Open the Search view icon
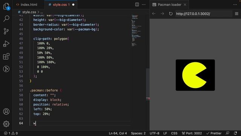Image resolution: width=241 pixels, height=136 pixels. (x=6, y=19)
